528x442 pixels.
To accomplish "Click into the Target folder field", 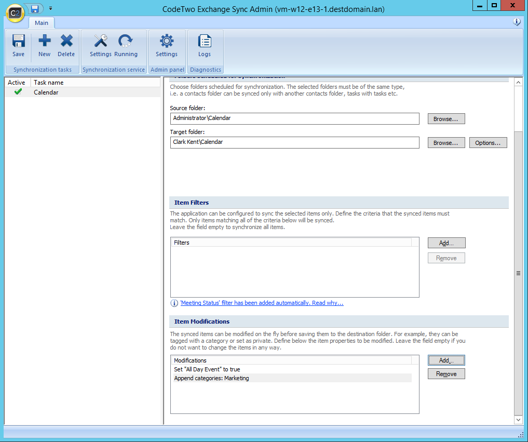I will pyautogui.click(x=295, y=142).
